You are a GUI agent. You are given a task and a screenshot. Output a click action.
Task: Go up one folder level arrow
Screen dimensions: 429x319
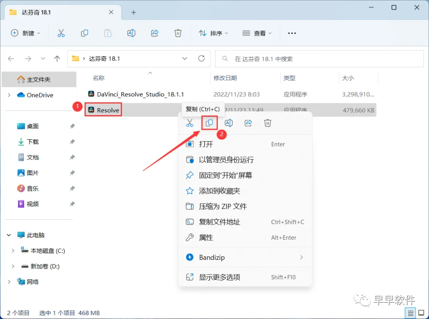tap(57, 58)
